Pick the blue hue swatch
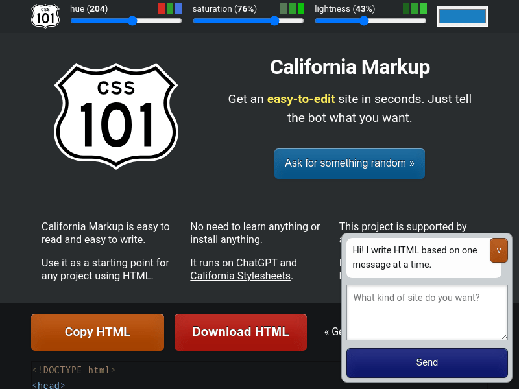Screen dimensions: 519x389 179,8
